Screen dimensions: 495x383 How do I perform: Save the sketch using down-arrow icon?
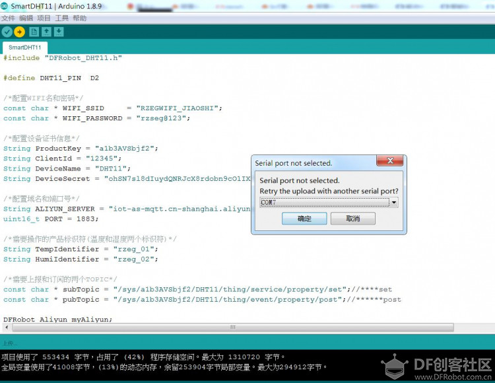point(59,32)
